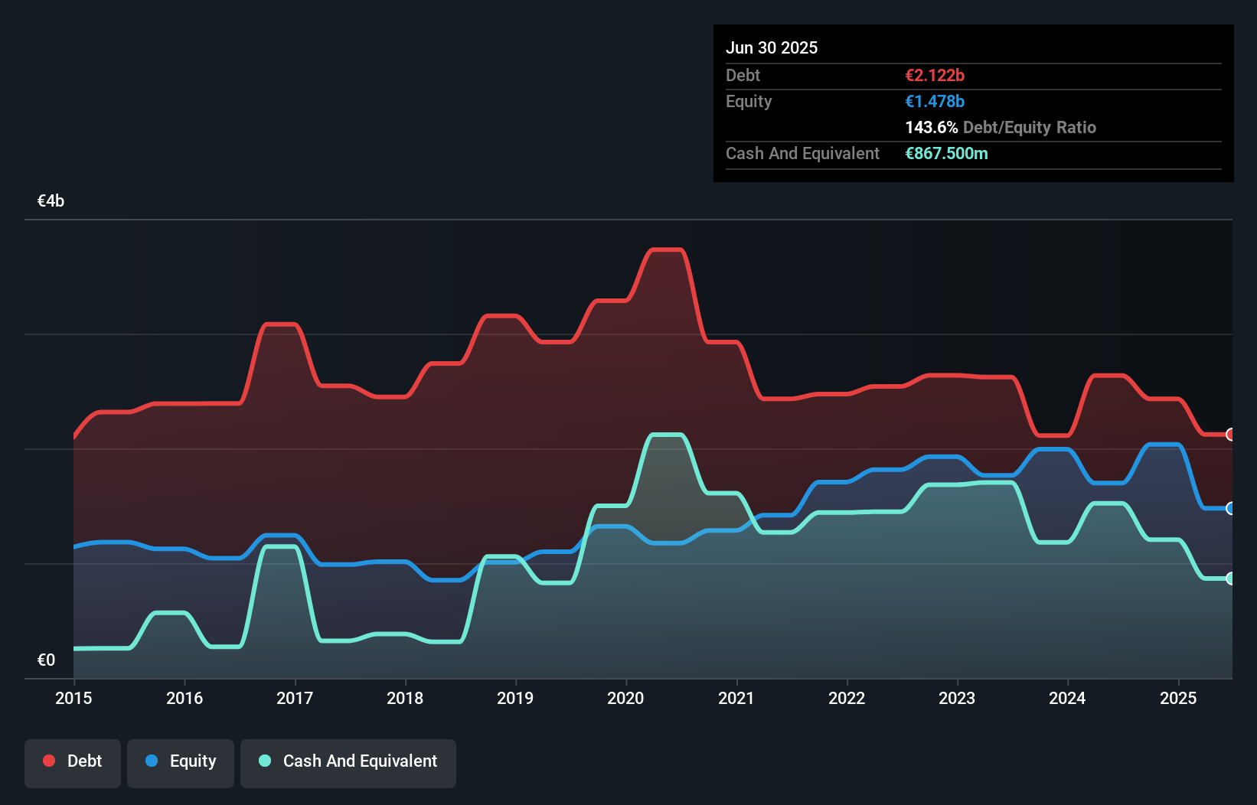The width and height of the screenshot is (1257, 805).
Task: Click the red Debt endpoint marker on chart
Action: (x=1230, y=435)
